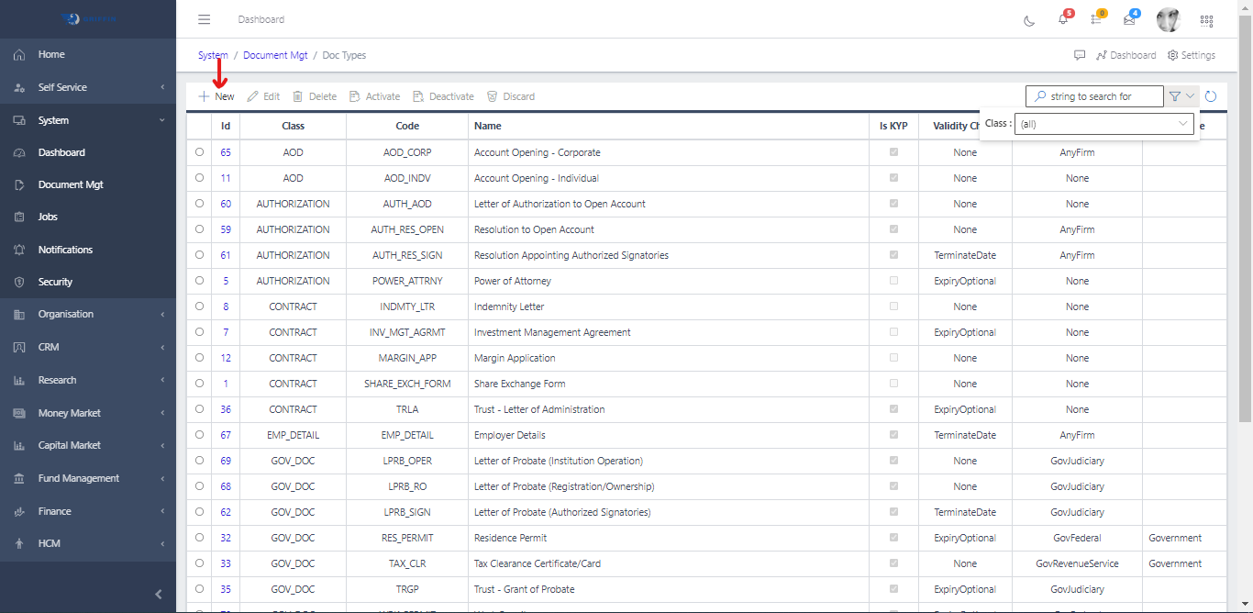The image size is (1253, 613).
Task: Open Settings from the top right
Action: tap(1191, 55)
